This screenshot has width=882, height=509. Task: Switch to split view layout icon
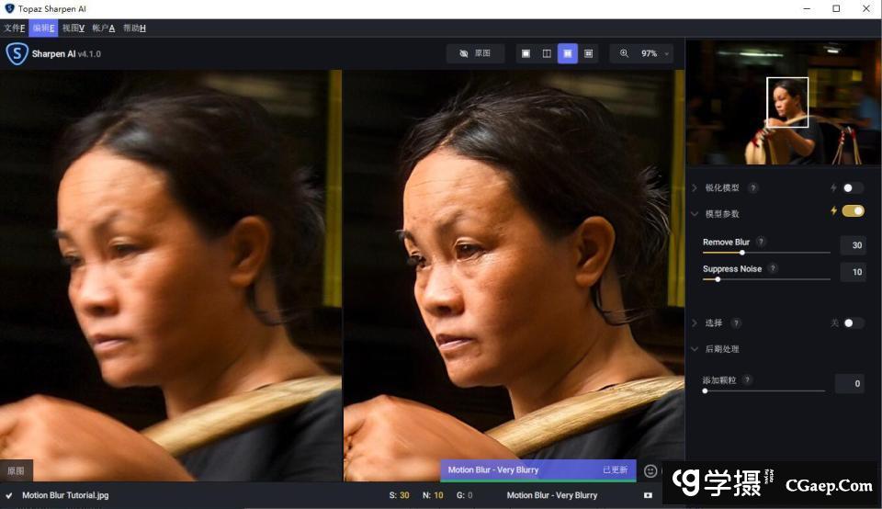[x=547, y=54]
